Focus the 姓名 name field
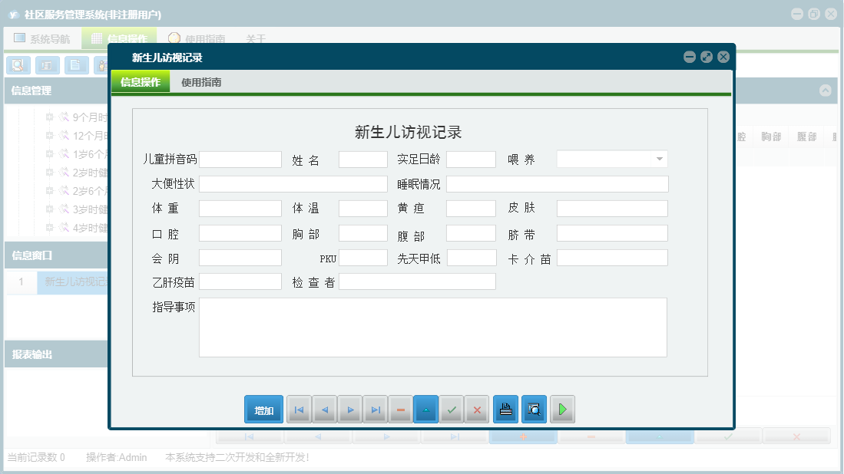The height and width of the screenshot is (474, 844). [362, 159]
